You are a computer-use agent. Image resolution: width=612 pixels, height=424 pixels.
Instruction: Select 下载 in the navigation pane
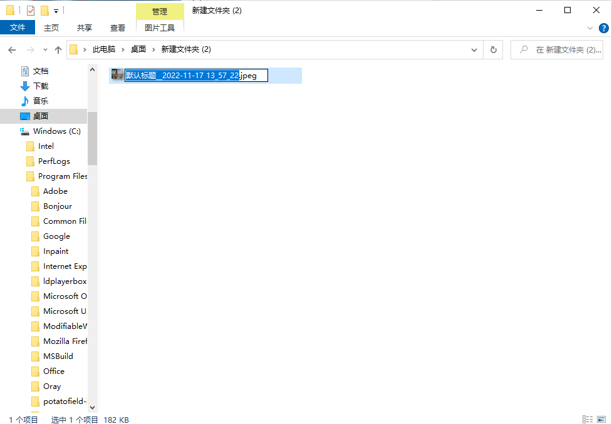click(x=41, y=86)
